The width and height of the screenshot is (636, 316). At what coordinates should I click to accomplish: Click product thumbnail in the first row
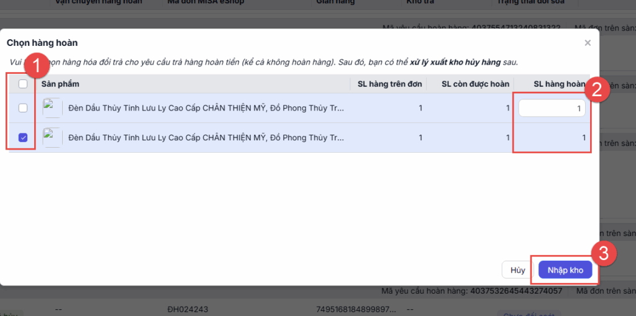pos(52,108)
